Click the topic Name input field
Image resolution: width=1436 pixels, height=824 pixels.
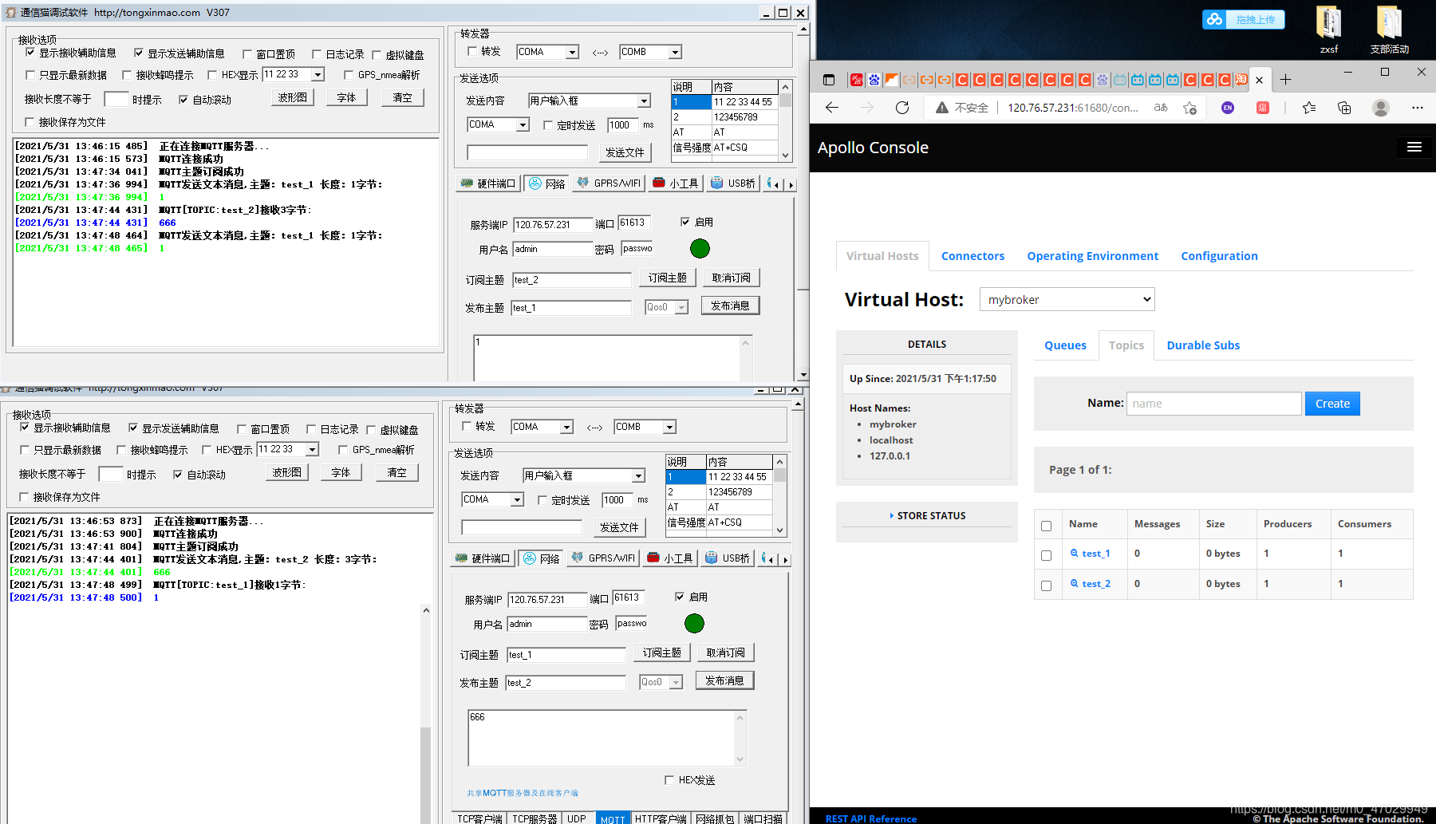pos(1213,404)
